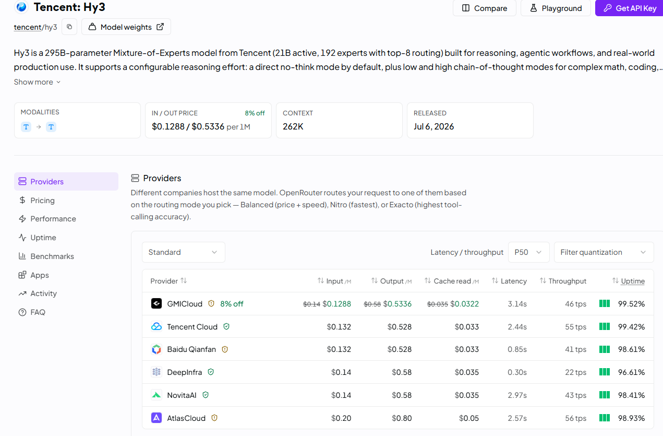
Task: Click AtlasCloud's $0.80 output price
Action: coord(402,418)
